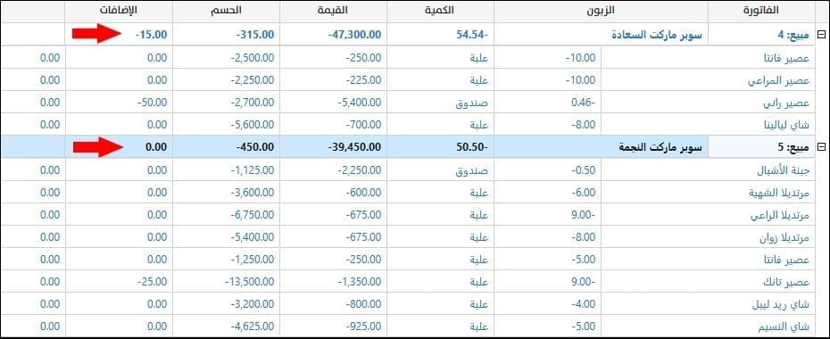
Task: Click the القيمة column header
Action: [x=334, y=11]
